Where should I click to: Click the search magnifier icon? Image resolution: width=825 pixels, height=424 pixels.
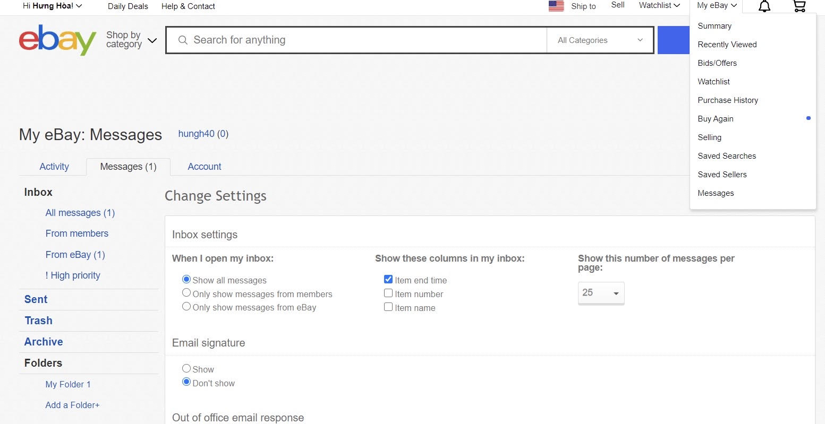(183, 40)
